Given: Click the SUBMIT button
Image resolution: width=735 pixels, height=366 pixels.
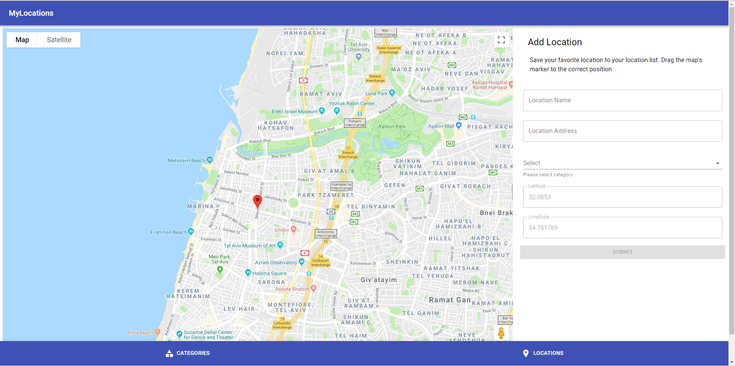Looking at the screenshot, I should (x=622, y=252).
